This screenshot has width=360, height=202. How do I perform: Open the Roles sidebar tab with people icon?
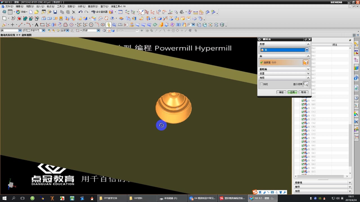coord(356,129)
